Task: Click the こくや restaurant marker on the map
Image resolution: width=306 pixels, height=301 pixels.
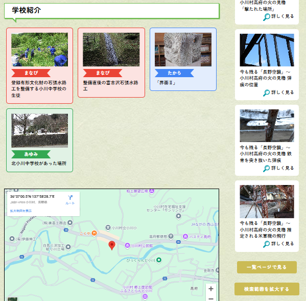Action: click(95, 233)
